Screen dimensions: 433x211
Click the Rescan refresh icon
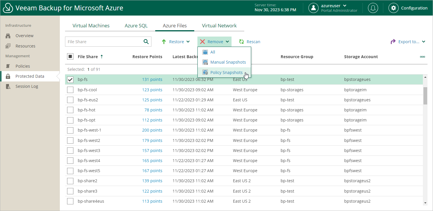click(x=241, y=42)
